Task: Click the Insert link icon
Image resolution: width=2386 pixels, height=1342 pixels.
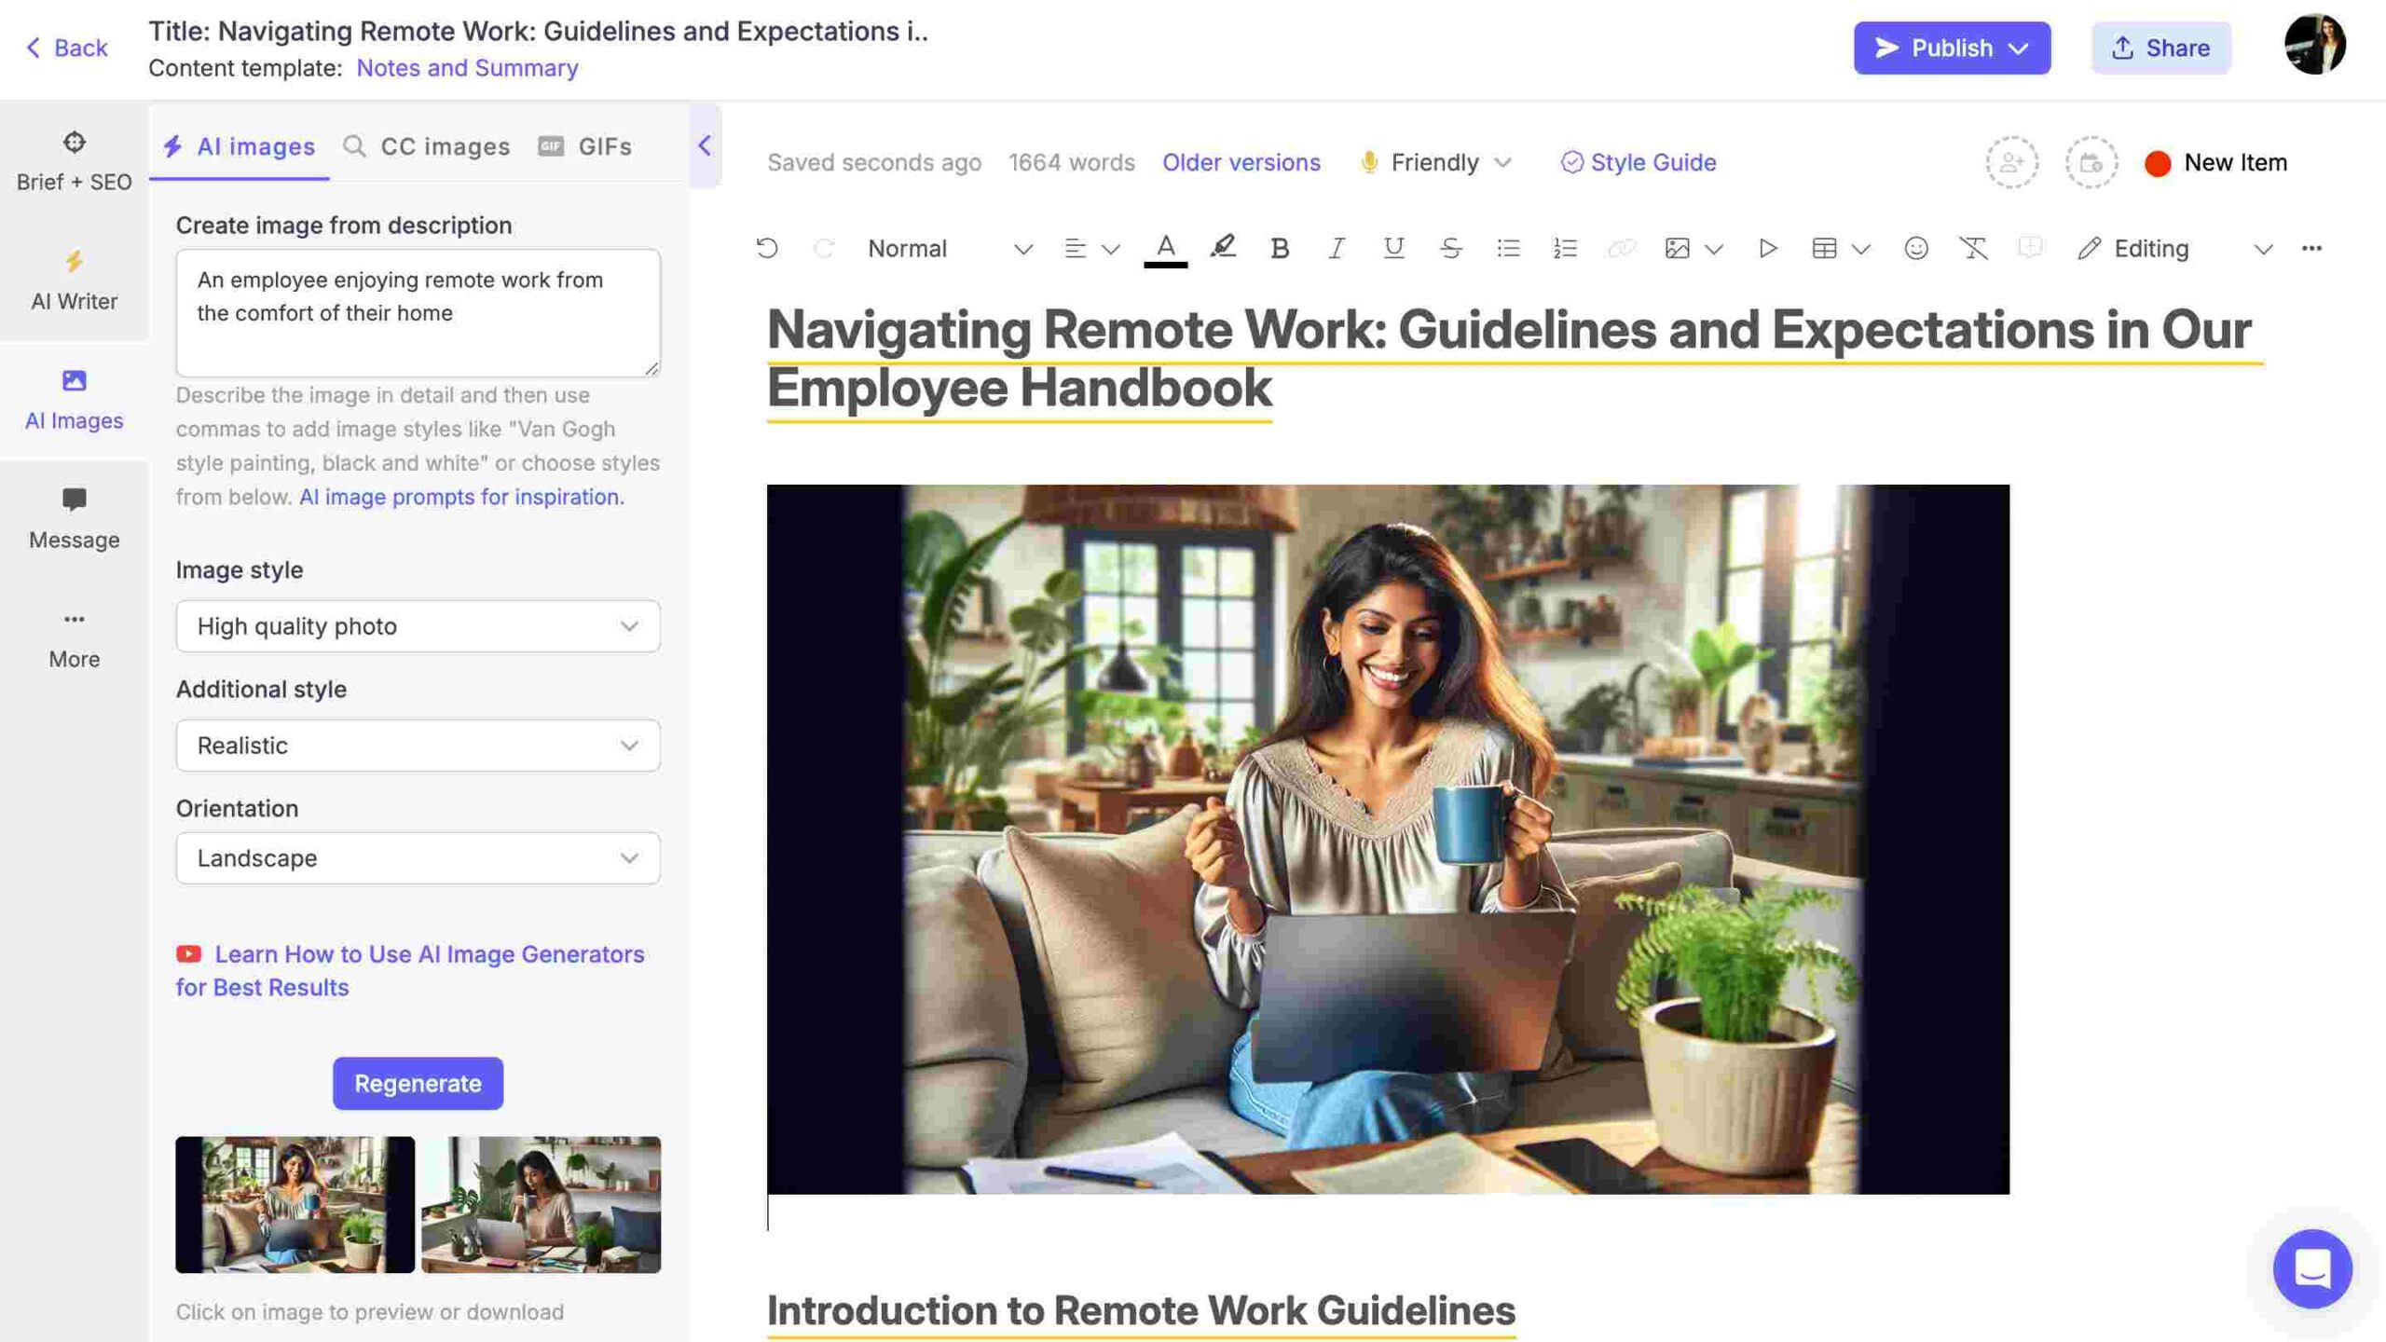Action: click(x=1621, y=249)
